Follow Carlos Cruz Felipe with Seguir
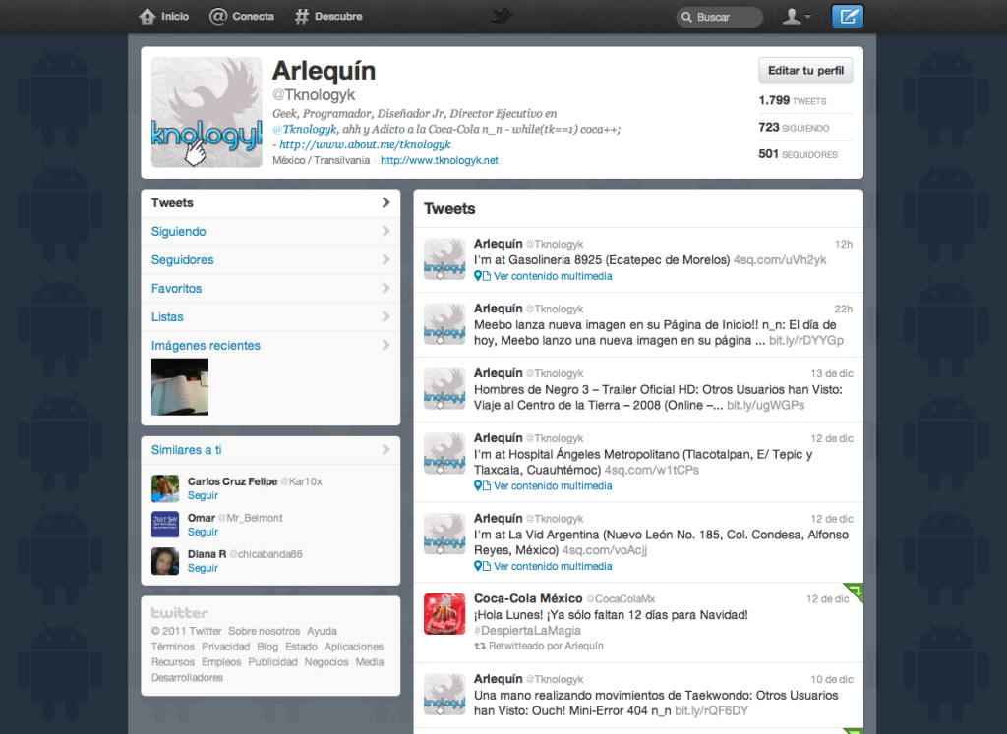Viewport: 1007px width, 734px height. (x=203, y=495)
